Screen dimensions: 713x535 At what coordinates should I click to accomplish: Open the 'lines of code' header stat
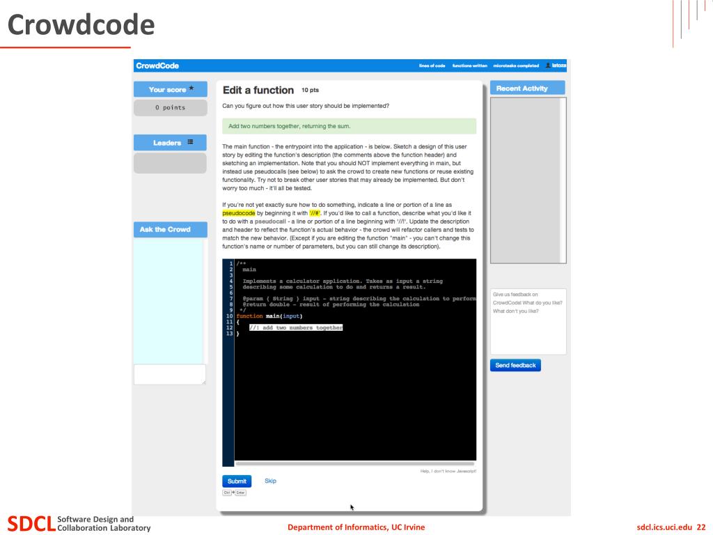coord(432,66)
